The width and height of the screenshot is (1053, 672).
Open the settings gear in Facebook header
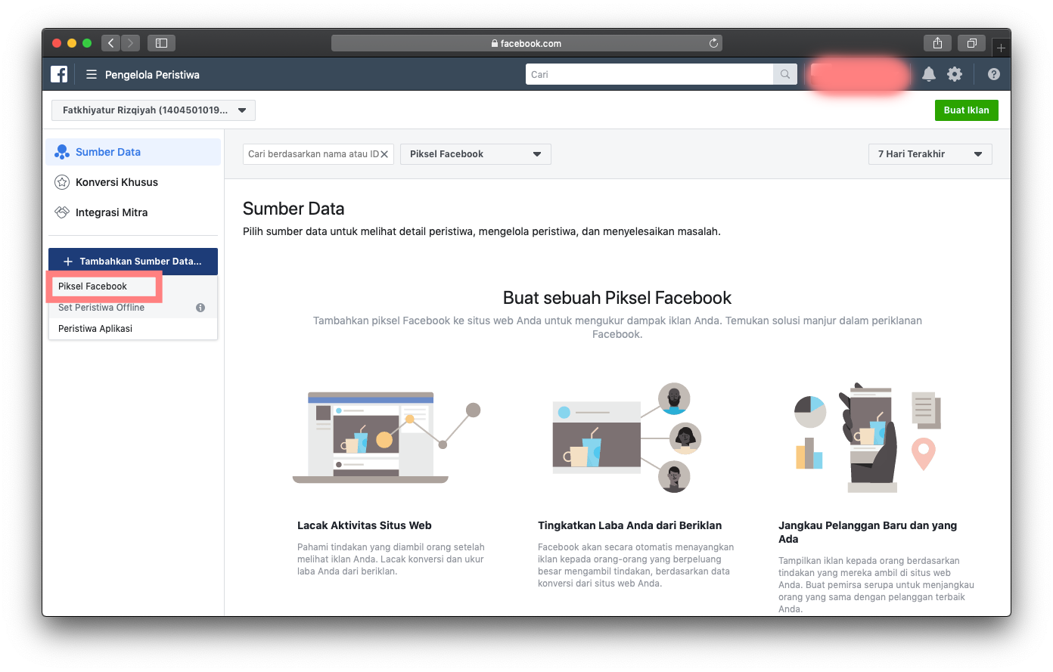coord(955,74)
